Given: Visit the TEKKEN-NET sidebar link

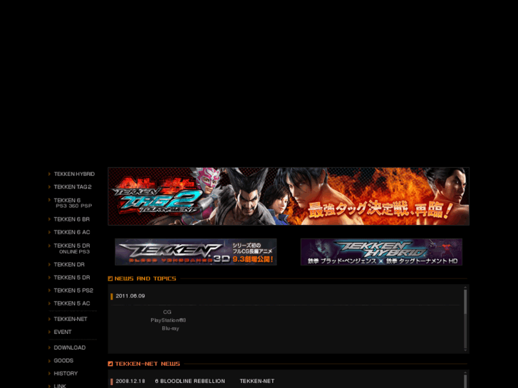Looking at the screenshot, I should pyautogui.click(x=71, y=319).
